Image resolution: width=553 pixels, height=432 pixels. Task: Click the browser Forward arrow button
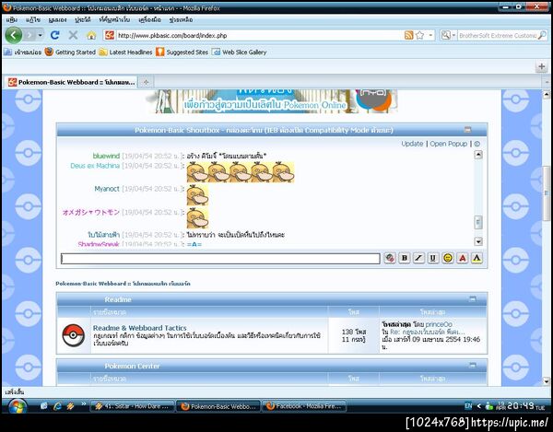(29, 35)
